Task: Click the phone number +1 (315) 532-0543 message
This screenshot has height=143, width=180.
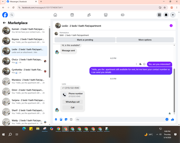Action: [x=71, y=88]
